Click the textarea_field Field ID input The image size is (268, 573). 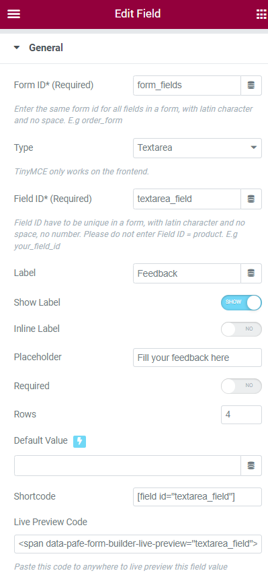pyautogui.click(x=187, y=199)
